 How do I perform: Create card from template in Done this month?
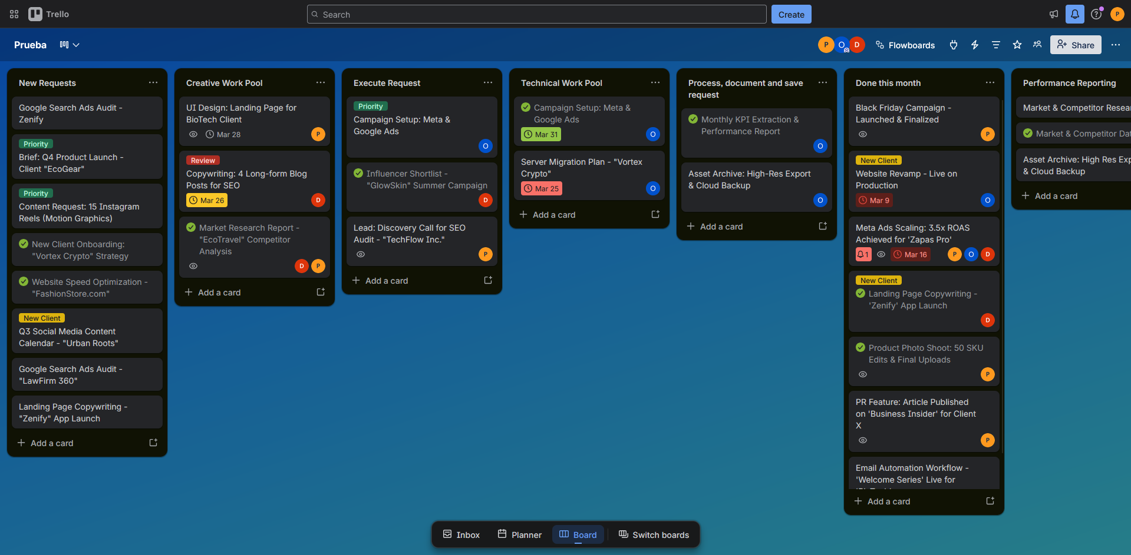(x=990, y=501)
